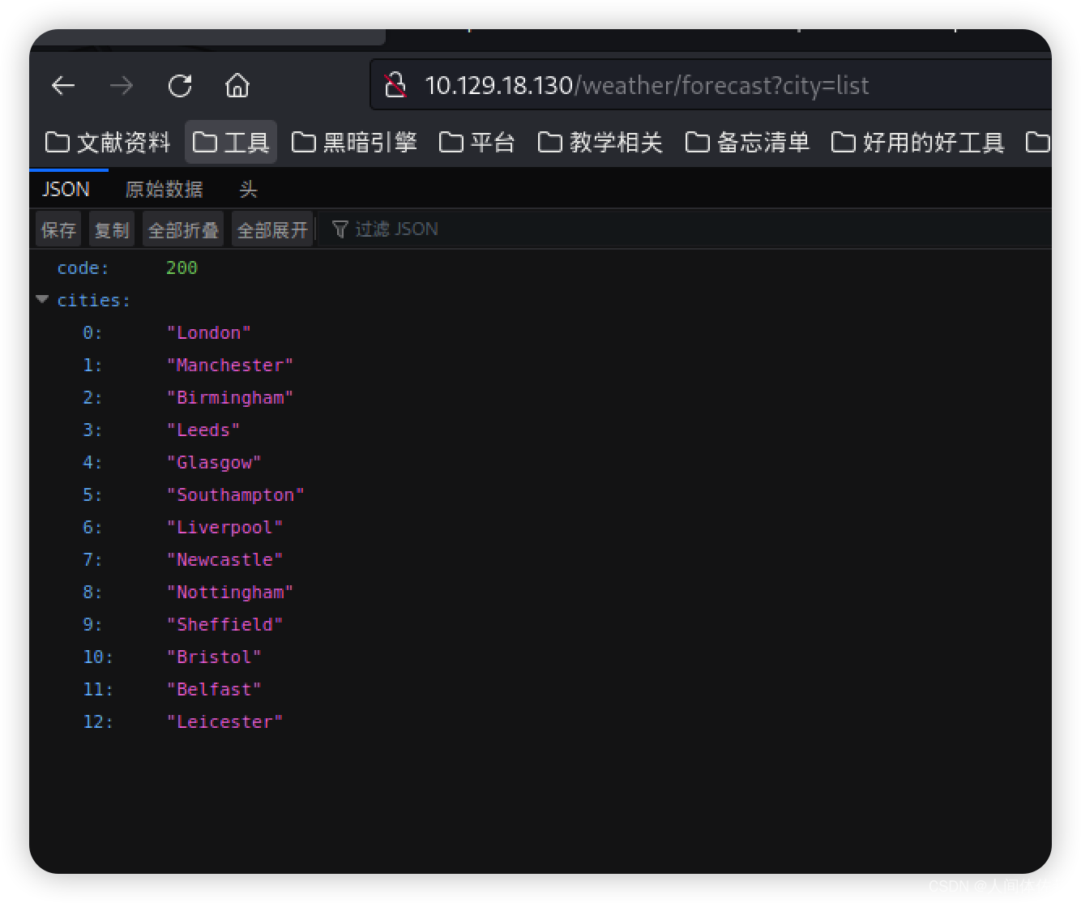The width and height of the screenshot is (1081, 903).
Task: Click 全部展开 to expand all
Action: pos(272,229)
